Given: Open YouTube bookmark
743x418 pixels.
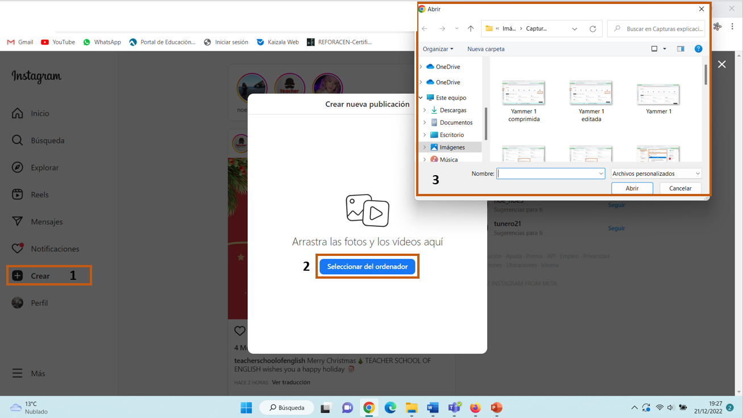Looking at the screenshot, I should (58, 42).
